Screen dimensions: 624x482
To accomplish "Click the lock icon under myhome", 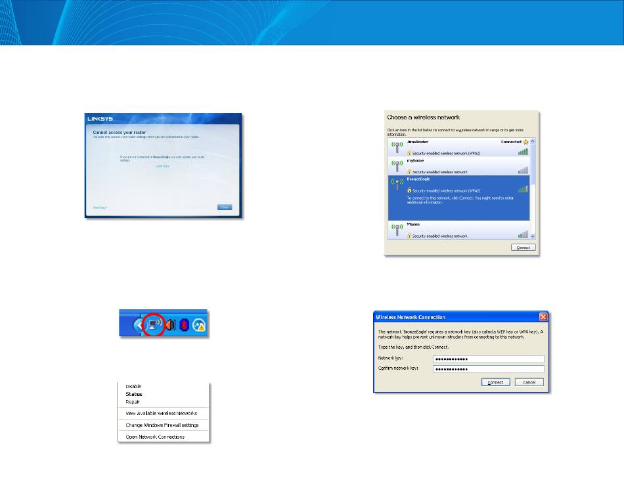I will pyautogui.click(x=409, y=171).
